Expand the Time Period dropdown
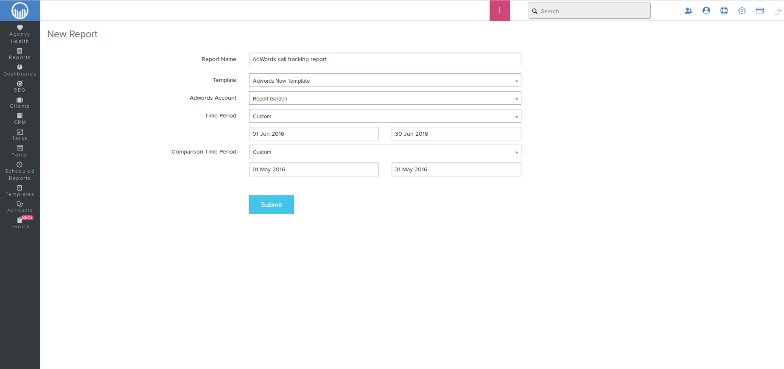 [x=385, y=116]
